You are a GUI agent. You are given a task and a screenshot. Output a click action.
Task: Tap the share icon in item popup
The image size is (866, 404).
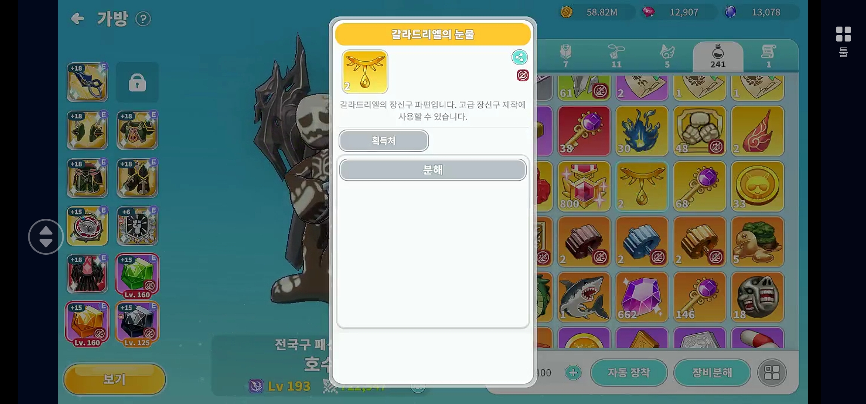tap(519, 57)
